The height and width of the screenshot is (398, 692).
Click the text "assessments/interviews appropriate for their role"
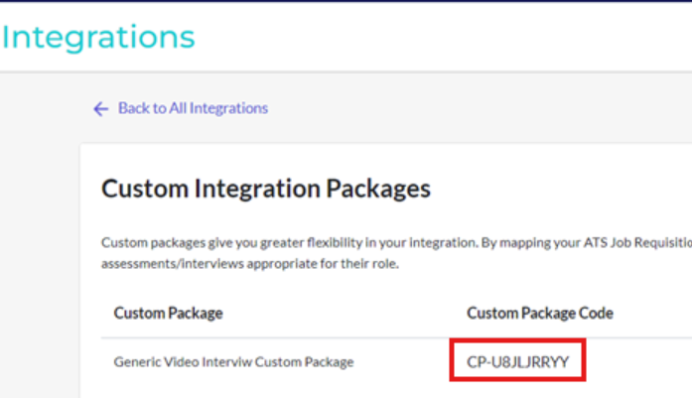point(237,265)
